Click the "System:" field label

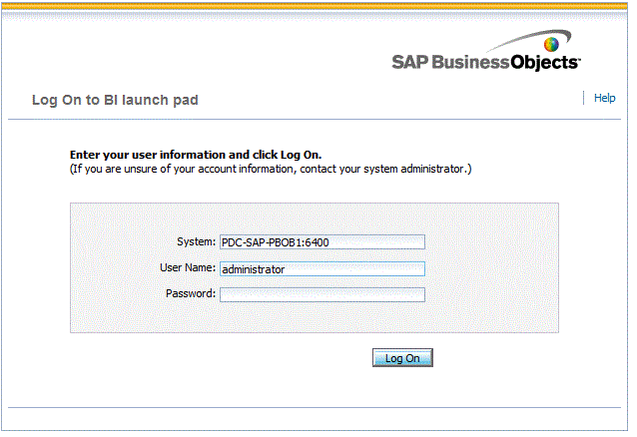point(196,241)
